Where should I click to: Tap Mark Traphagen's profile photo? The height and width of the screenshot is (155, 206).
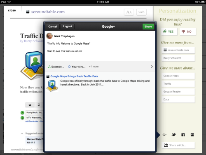coord(49,36)
